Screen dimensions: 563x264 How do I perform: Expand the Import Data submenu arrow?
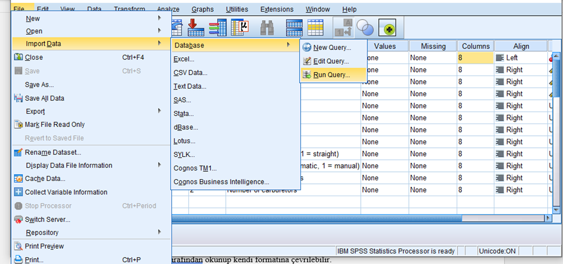pyautogui.click(x=159, y=44)
